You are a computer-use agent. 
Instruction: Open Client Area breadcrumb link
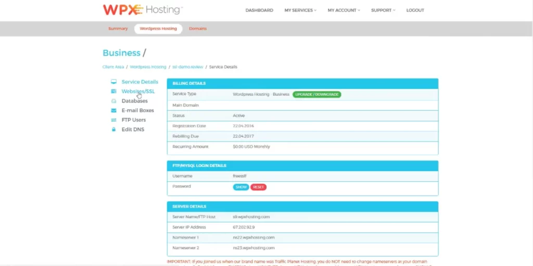[113, 67]
